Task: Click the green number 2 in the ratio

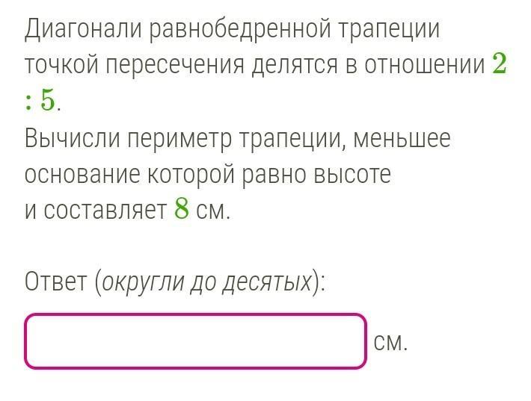Action: pos(500,66)
